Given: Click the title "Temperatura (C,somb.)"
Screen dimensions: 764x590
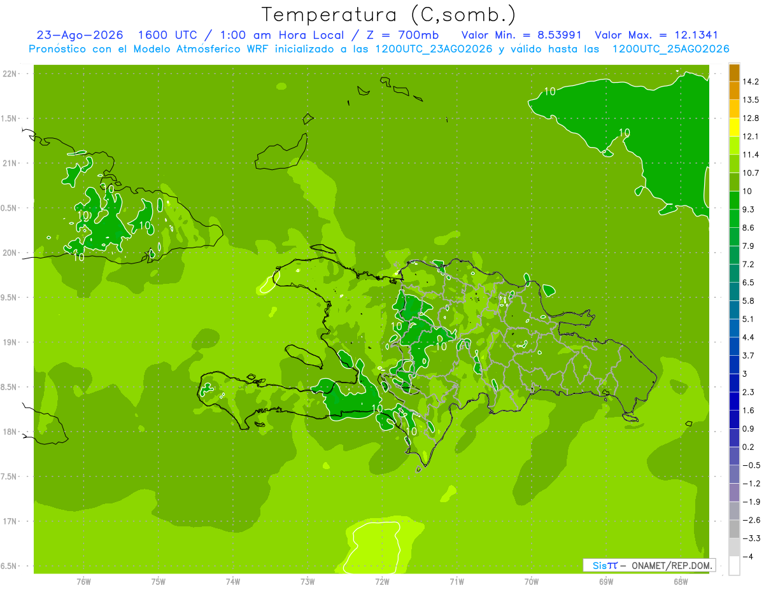Looking at the screenshot, I should [x=388, y=14].
